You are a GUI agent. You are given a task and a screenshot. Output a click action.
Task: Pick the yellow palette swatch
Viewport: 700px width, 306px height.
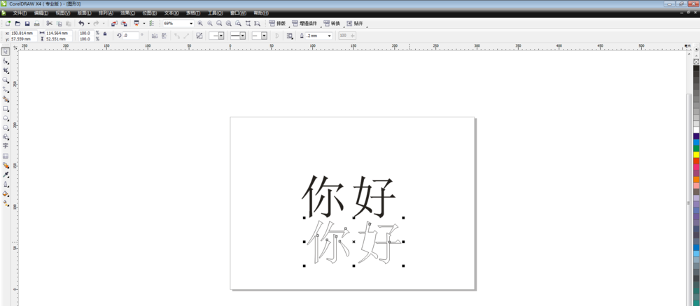(696, 154)
